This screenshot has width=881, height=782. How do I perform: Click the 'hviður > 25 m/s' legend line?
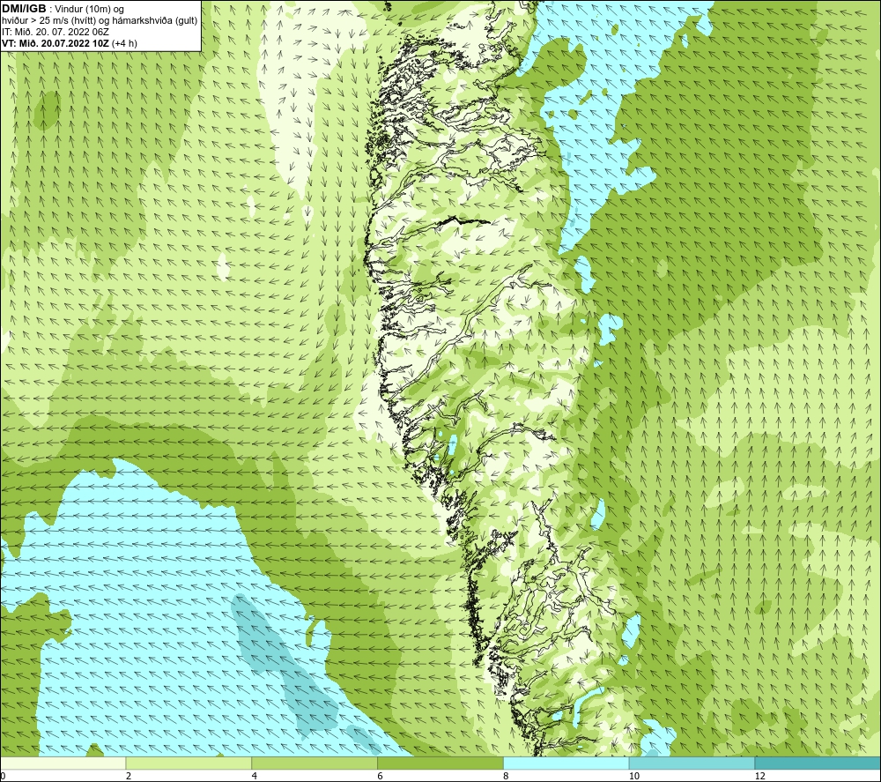pyautogui.click(x=100, y=21)
